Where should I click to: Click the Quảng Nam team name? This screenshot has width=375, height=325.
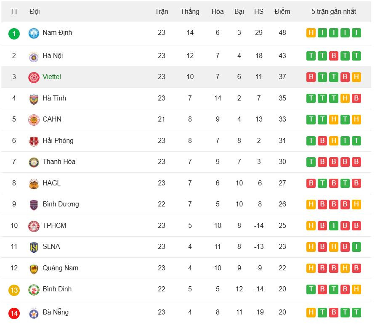[60, 268]
